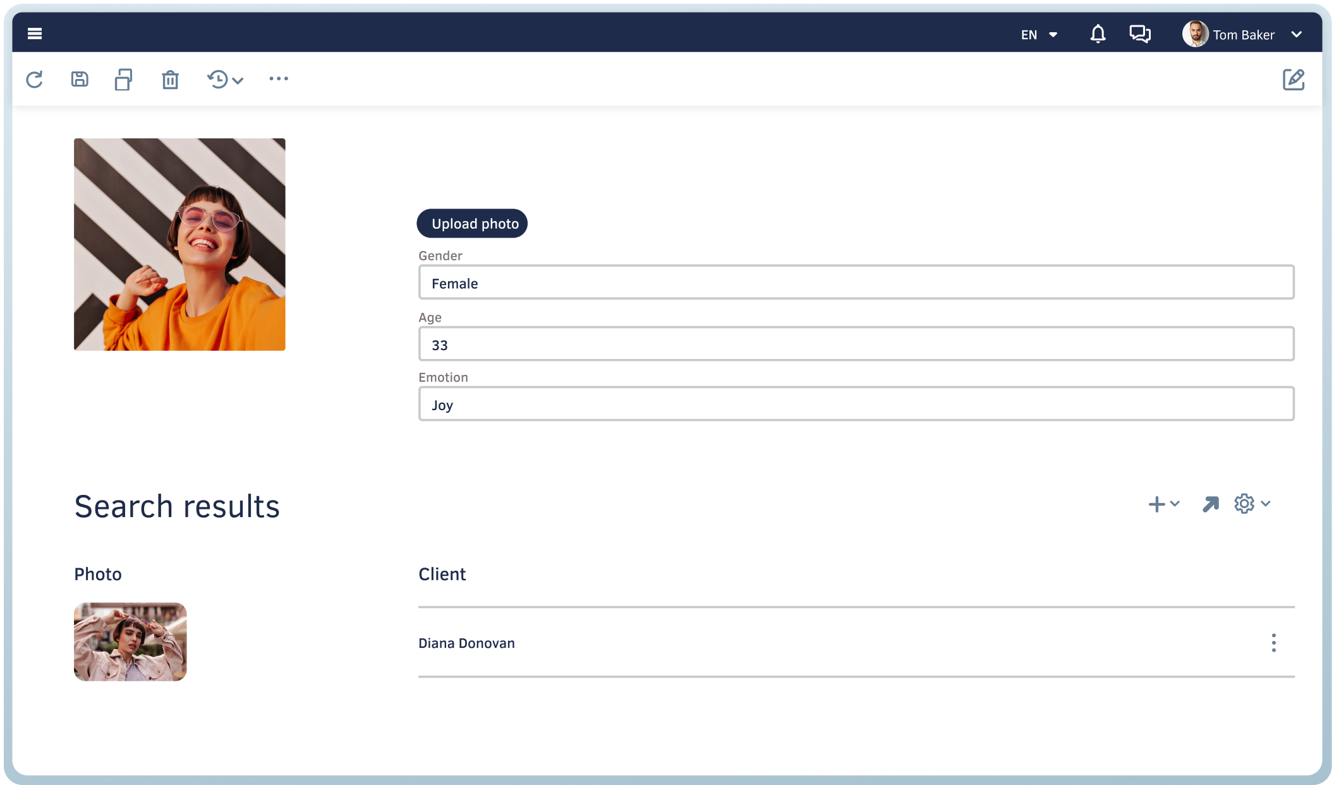The width and height of the screenshot is (1334, 785).
Task: Click the trash delete icon
Action: pos(170,80)
